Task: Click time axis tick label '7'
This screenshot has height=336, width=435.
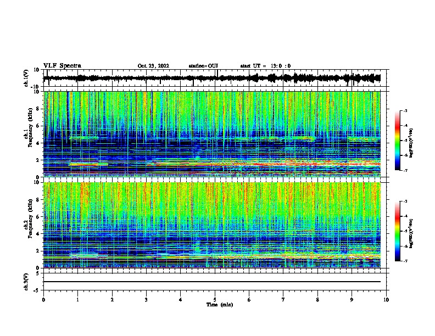Action: (283, 300)
